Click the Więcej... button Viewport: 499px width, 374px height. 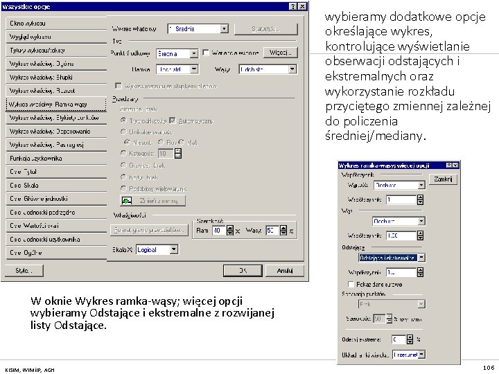click(281, 53)
